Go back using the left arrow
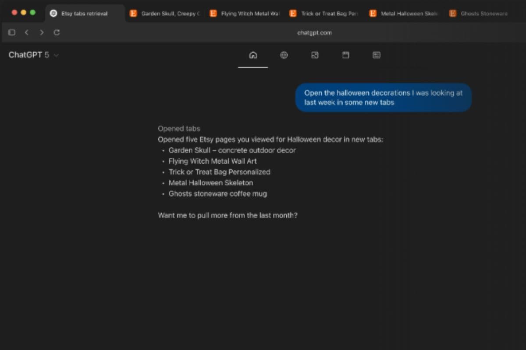Viewport: 526px width, 350px height. pos(26,32)
